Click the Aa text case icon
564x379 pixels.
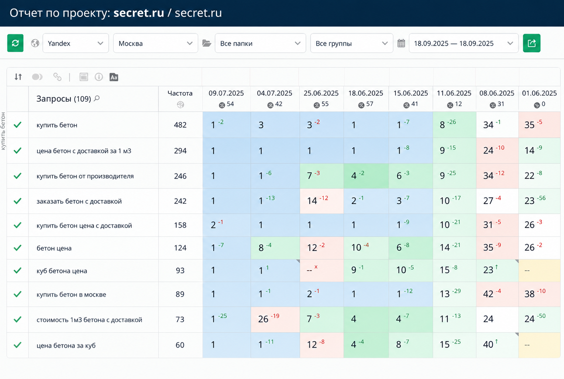click(114, 77)
